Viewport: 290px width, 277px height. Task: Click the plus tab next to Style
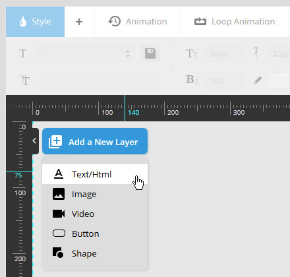pyautogui.click(x=79, y=22)
